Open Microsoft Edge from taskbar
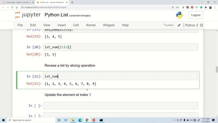Image resolution: width=218 pixels, height=123 pixels. click(x=80, y=120)
